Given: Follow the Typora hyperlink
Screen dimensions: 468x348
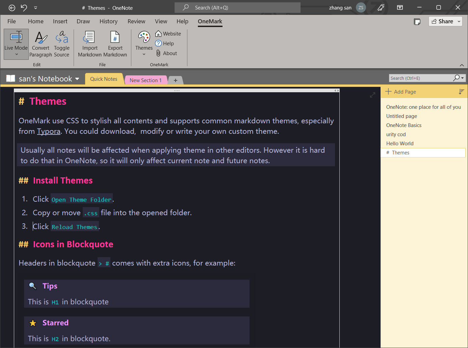Looking at the screenshot, I should (x=49, y=131).
